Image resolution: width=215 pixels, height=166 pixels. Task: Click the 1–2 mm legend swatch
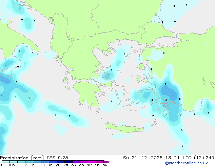[x=21, y=162]
